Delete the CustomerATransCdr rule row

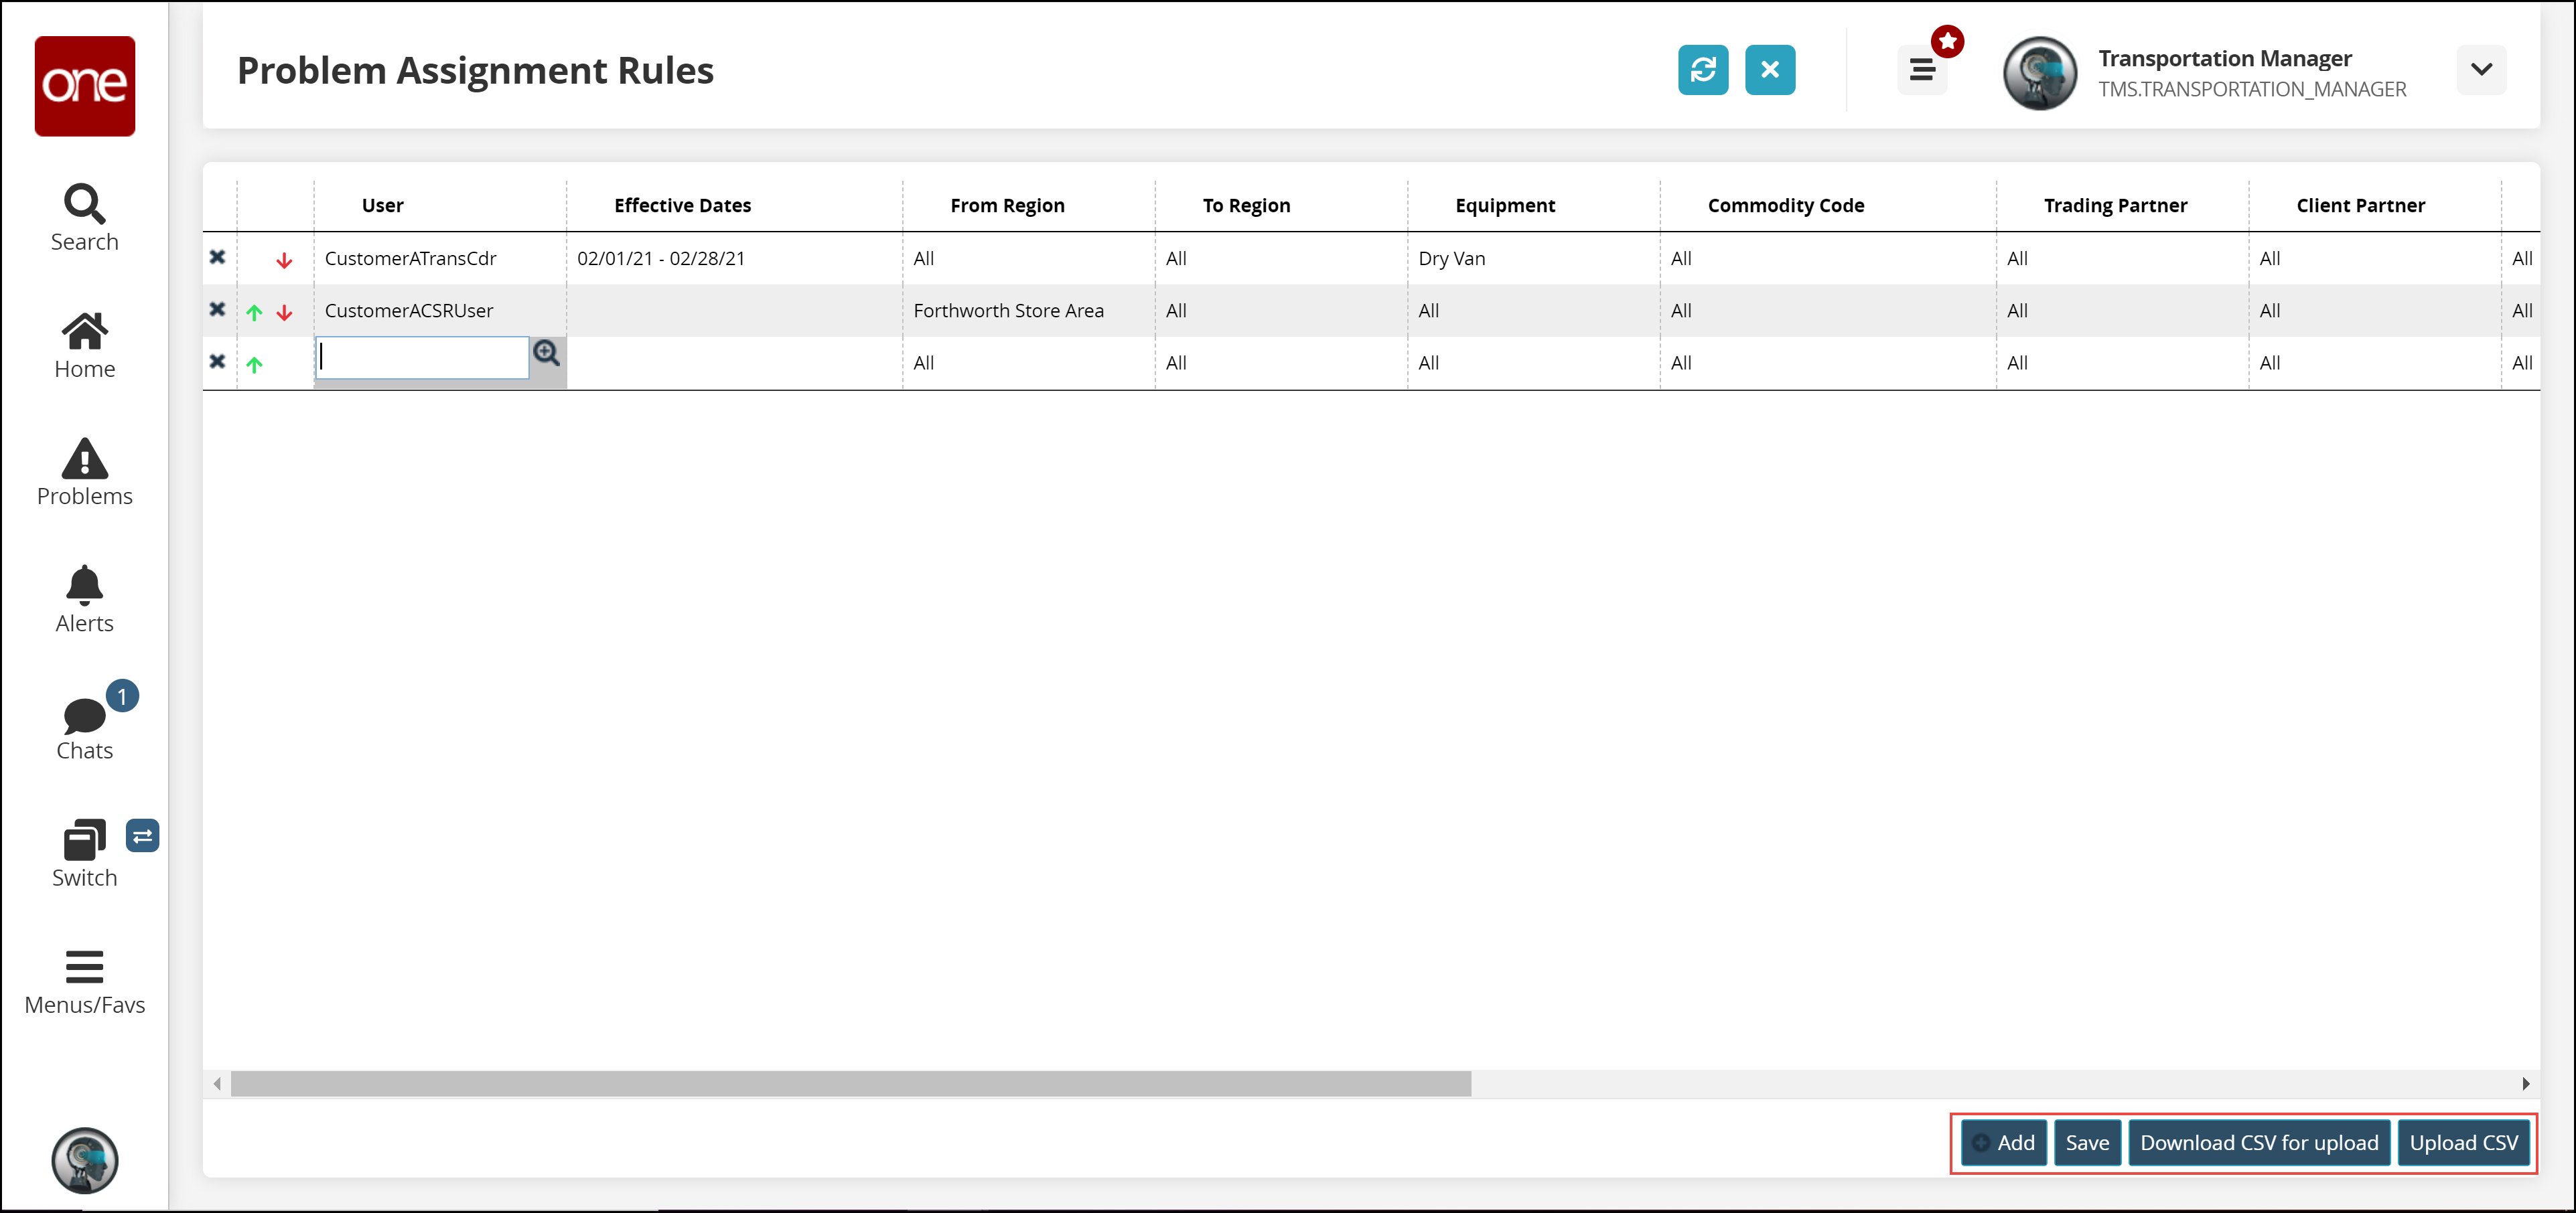point(217,257)
